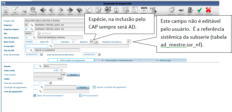Click the calendar-arrow toolbar icon

144,10
